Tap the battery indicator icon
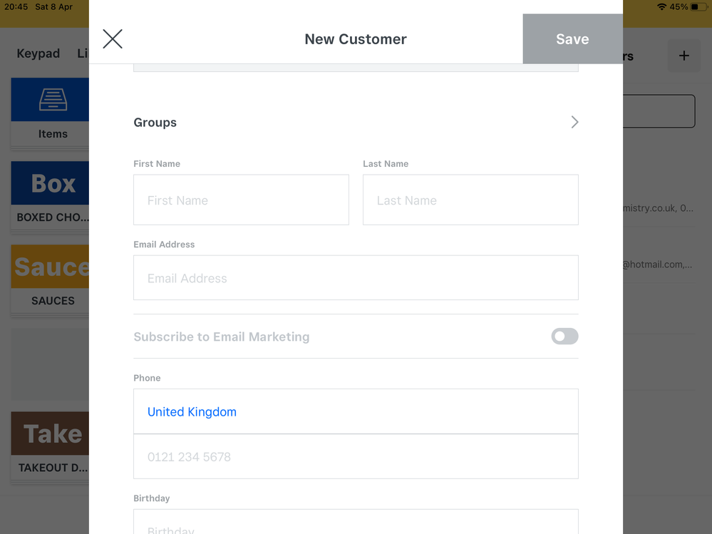The image size is (712, 534). click(698, 6)
